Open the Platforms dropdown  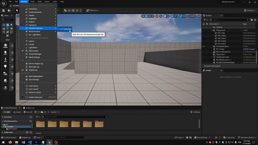click(93, 10)
